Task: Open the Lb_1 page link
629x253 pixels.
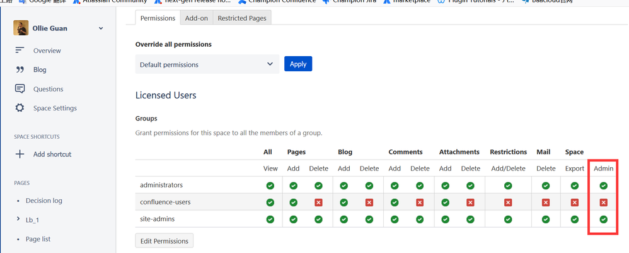Action: [32, 220]
